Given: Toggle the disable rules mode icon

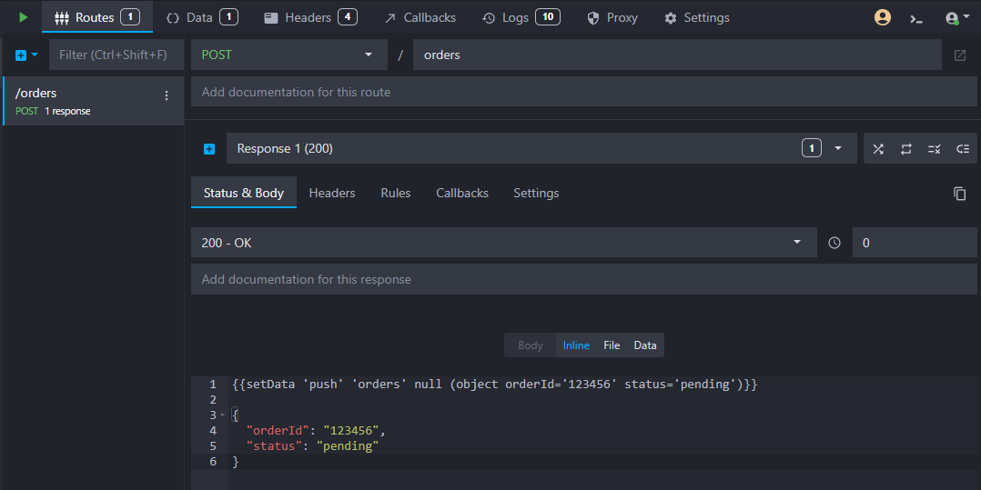Looking at the screenshot, I should tap(934, 149).
